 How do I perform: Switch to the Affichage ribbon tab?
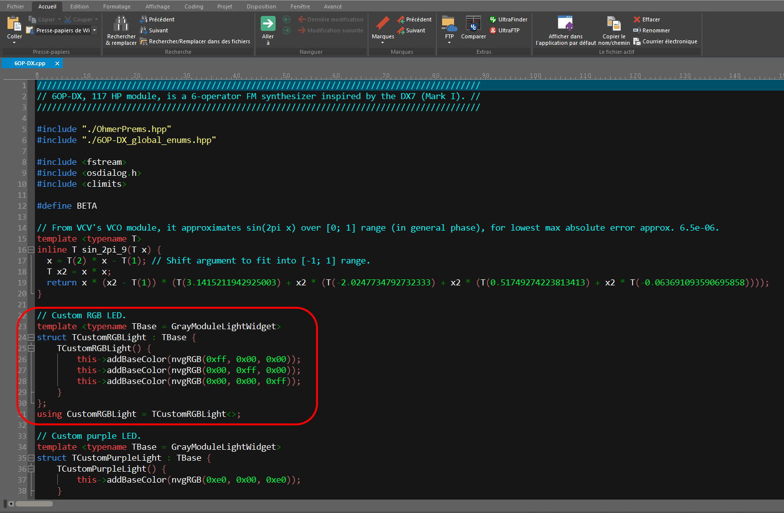(157, 6)
